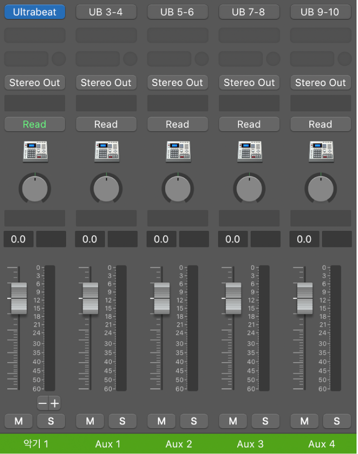Mute the Aux 3 channel strip
Screen dimensions: 358x454
[x=233, y=420]
